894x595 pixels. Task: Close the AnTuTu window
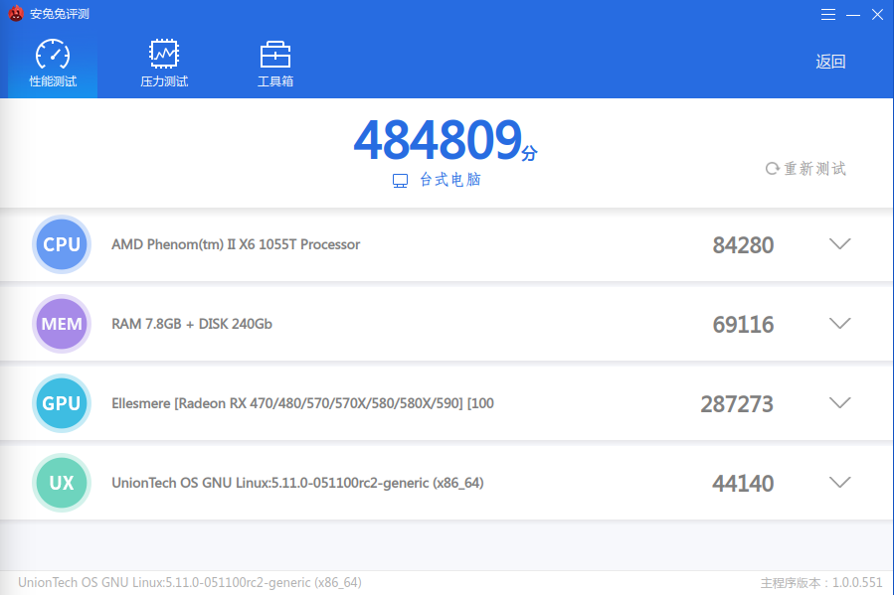[x=877, y=14]
